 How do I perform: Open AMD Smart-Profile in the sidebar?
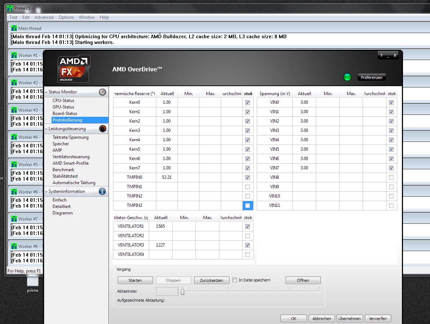pos(71,163)
